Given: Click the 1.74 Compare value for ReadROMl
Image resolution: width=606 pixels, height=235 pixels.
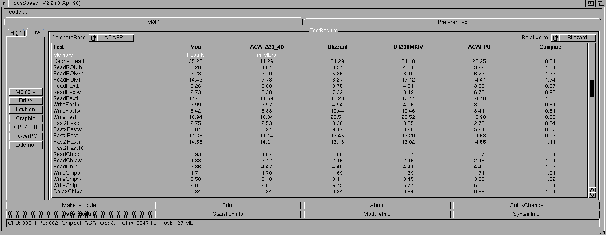Looking at the screenshot, I should [550, 80].
